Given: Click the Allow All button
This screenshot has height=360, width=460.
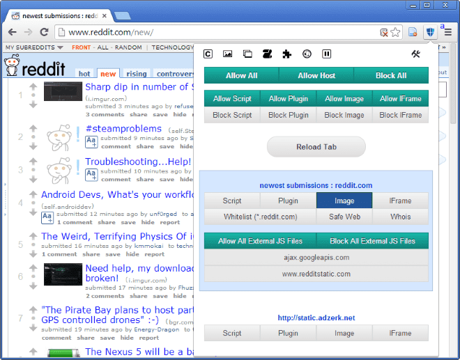Looking at the screenshot, I should pyautogui.click(x=241, y=75).
